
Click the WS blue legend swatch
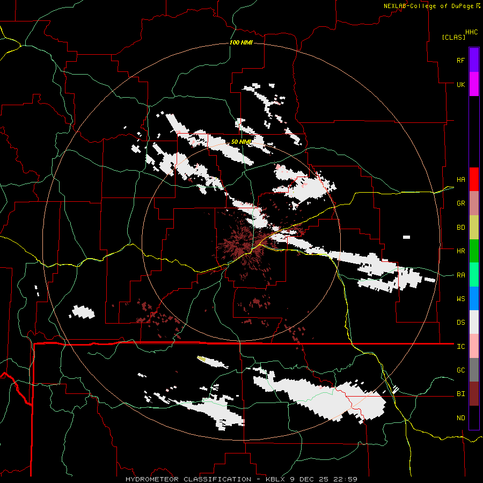[474, 298]
